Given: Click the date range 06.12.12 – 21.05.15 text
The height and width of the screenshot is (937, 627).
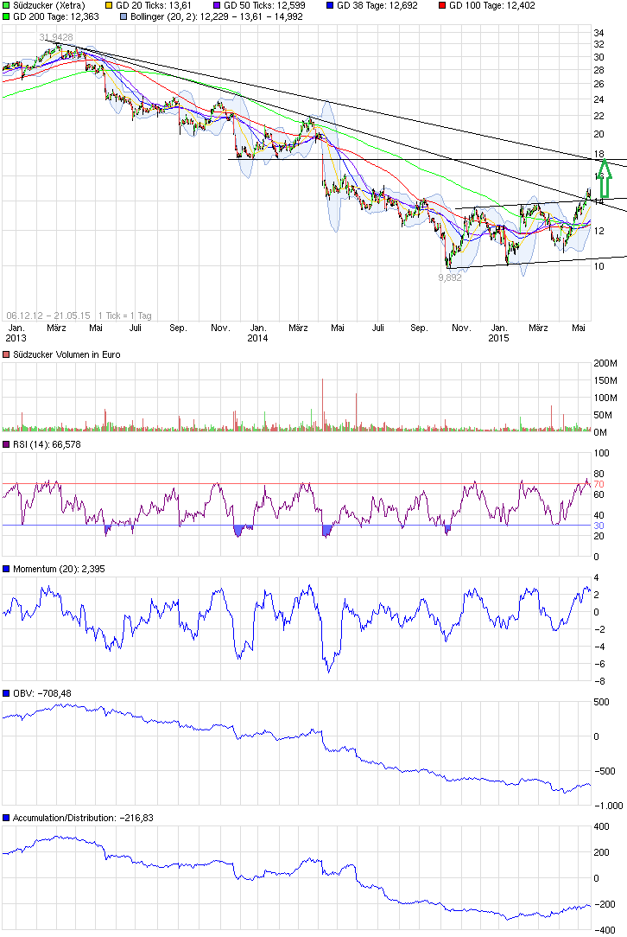Looking at the screenshot, I should tap(48, 315).
